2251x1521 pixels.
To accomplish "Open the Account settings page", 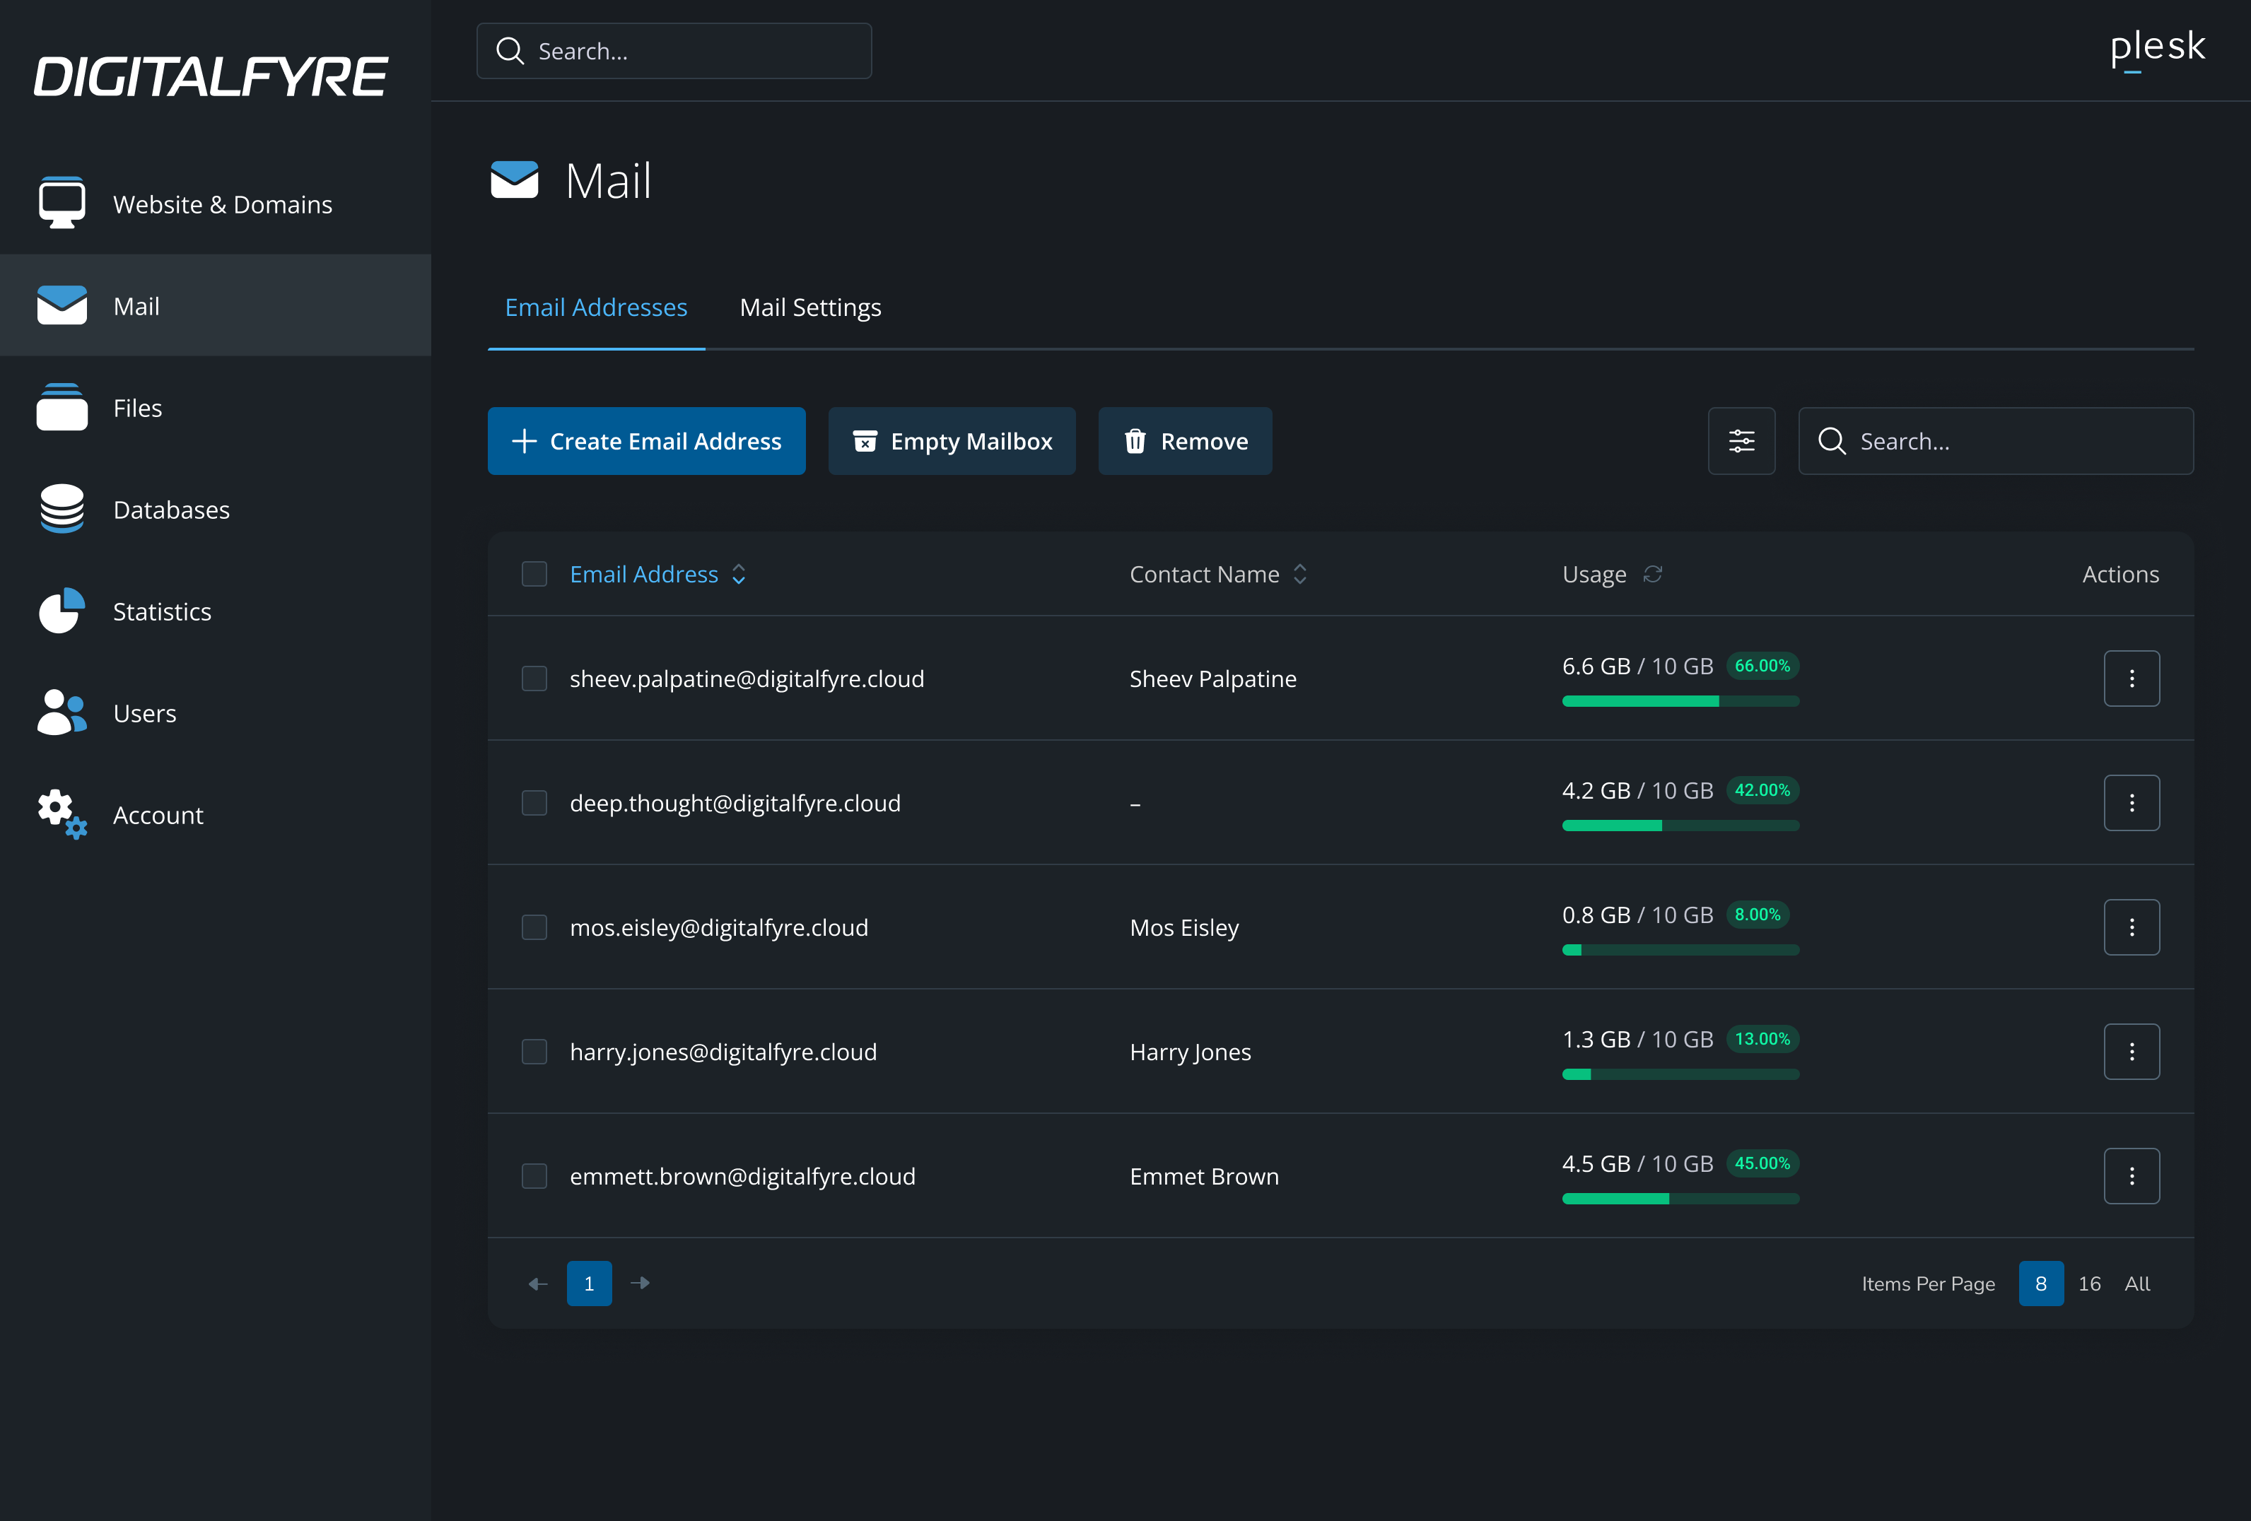I will click(x=215, y=814).
